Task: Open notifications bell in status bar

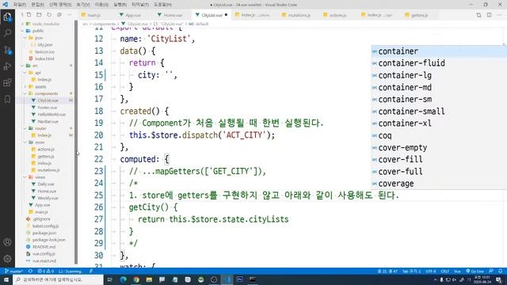Action: click(x=501, y=271)
